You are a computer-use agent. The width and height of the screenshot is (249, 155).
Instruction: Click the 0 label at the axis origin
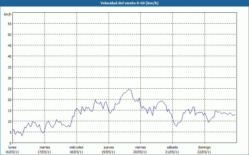10,143
